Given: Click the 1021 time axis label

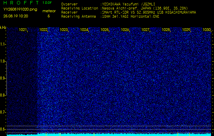Looking at the screenshot, I should point(23,30).
